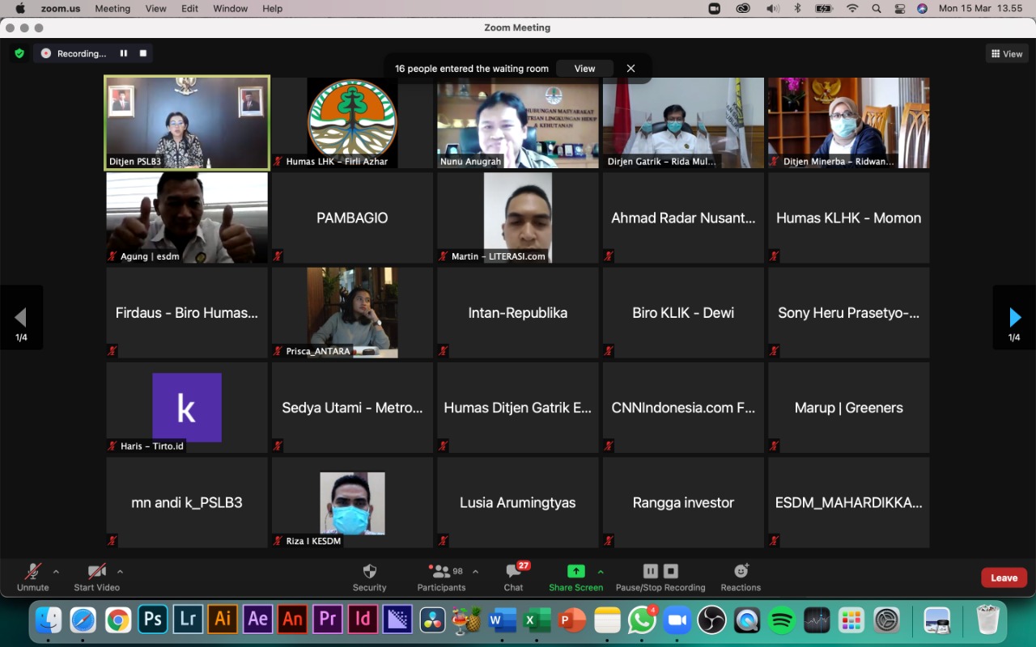Screen dimensions: 1036x647
Task: Open the Participants panel
Action: tap(441, 572)
